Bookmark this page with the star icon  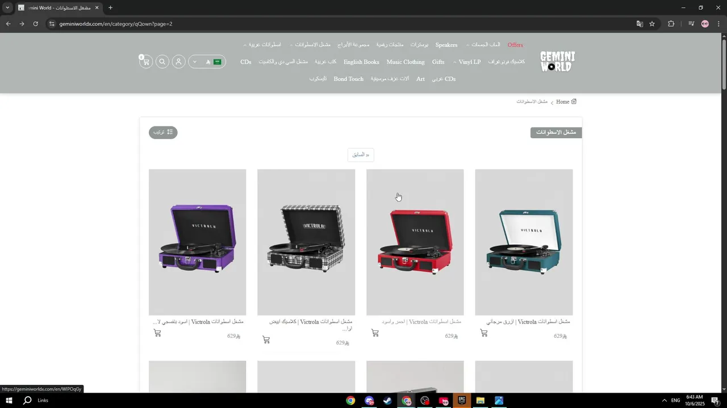pyautogui.click(x=652, y=24)
